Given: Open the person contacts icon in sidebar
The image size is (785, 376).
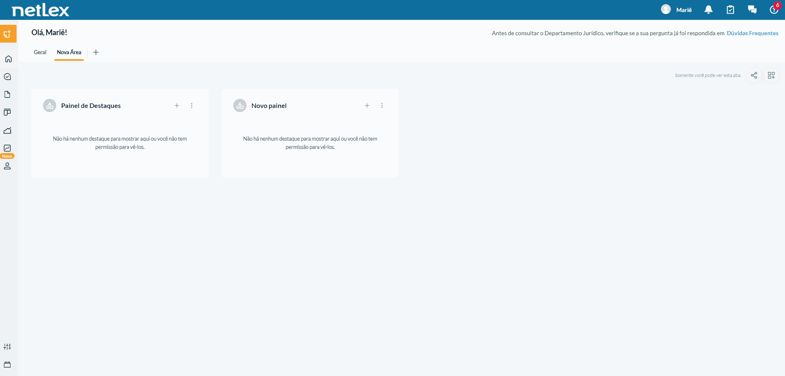Looking at the screenshot, I should (7, 166).
